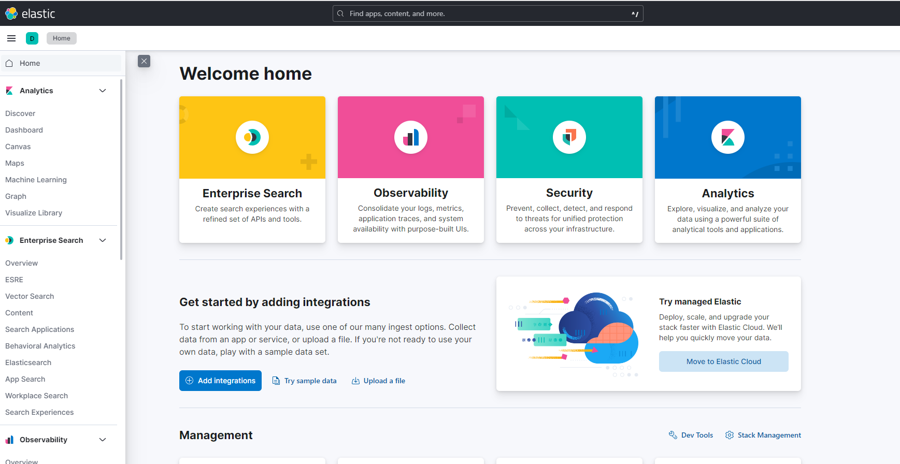This screenshot has width=900, height=464.
Task: Open ESRE in sidebar
Action: point(14,280)
